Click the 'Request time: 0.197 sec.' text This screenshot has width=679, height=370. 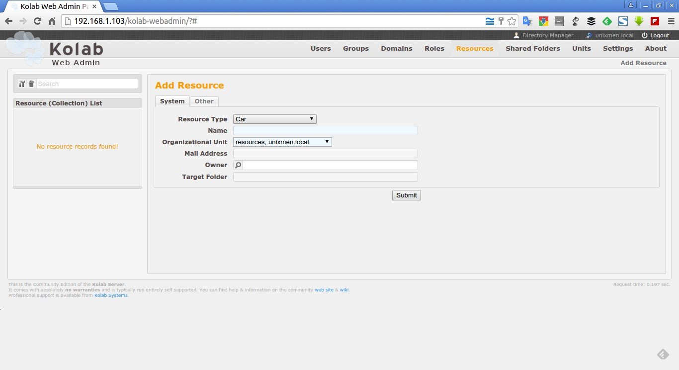[642, 284]
